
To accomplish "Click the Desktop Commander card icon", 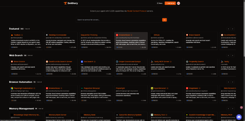I will click(x=47, y=35).
